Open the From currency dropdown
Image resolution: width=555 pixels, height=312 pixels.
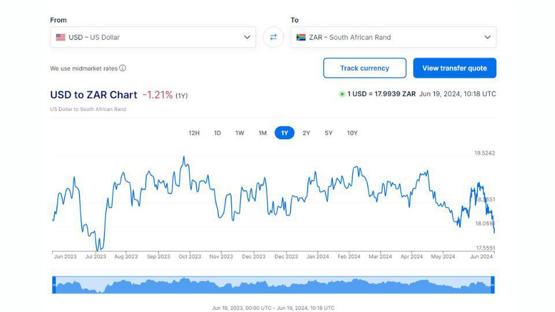coord(153,37)
